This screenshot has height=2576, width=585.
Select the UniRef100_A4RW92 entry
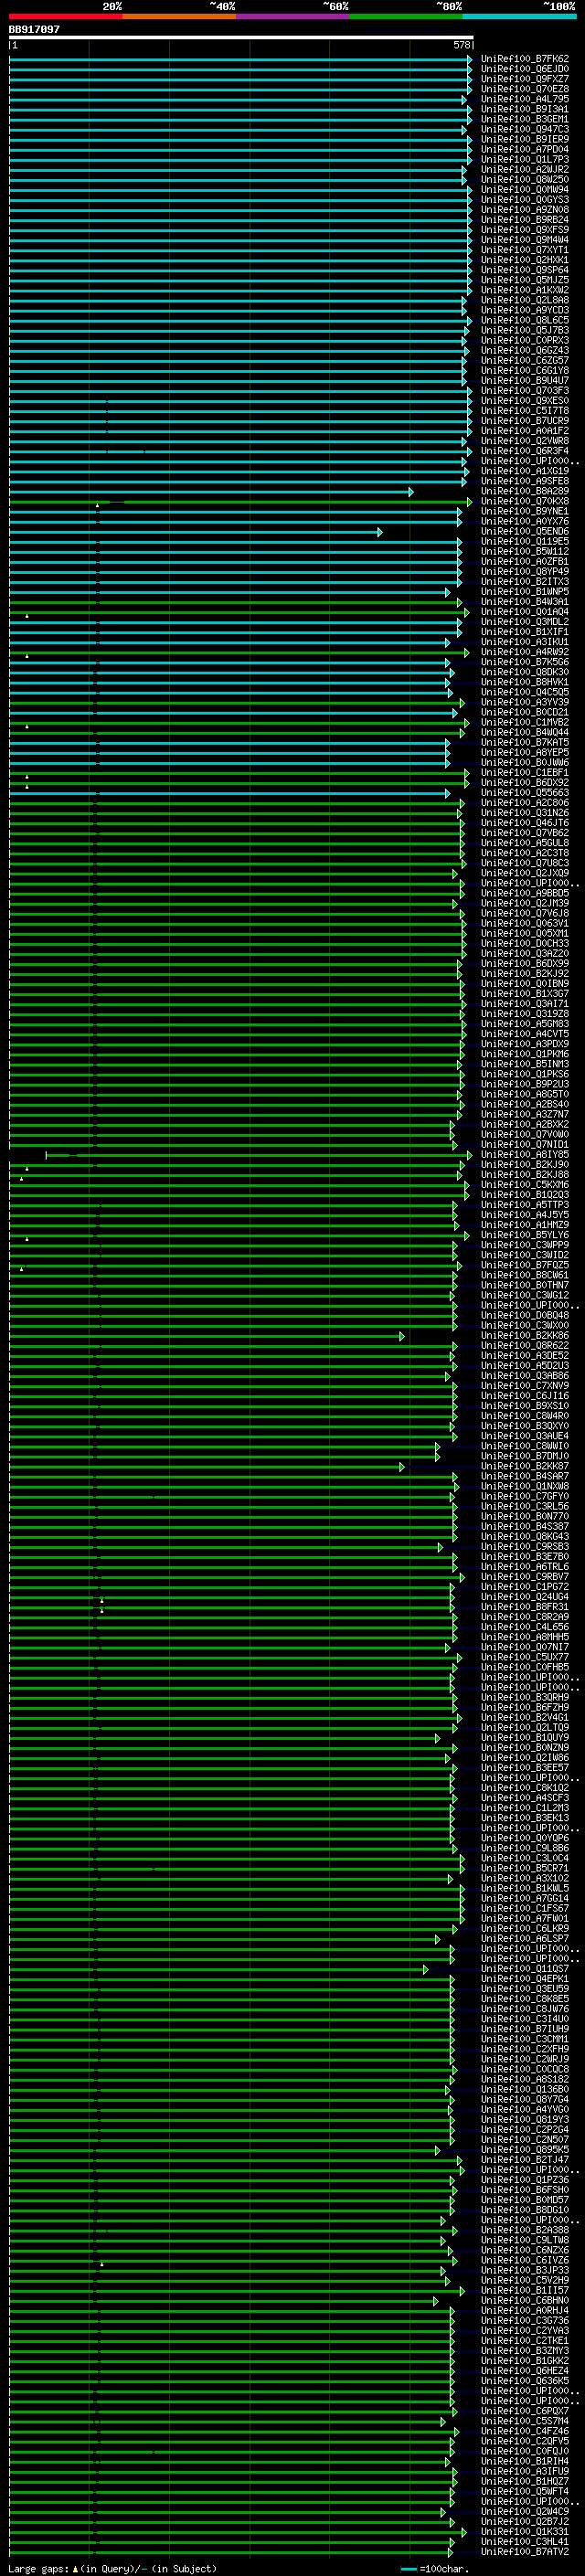[x=525, y=652]
